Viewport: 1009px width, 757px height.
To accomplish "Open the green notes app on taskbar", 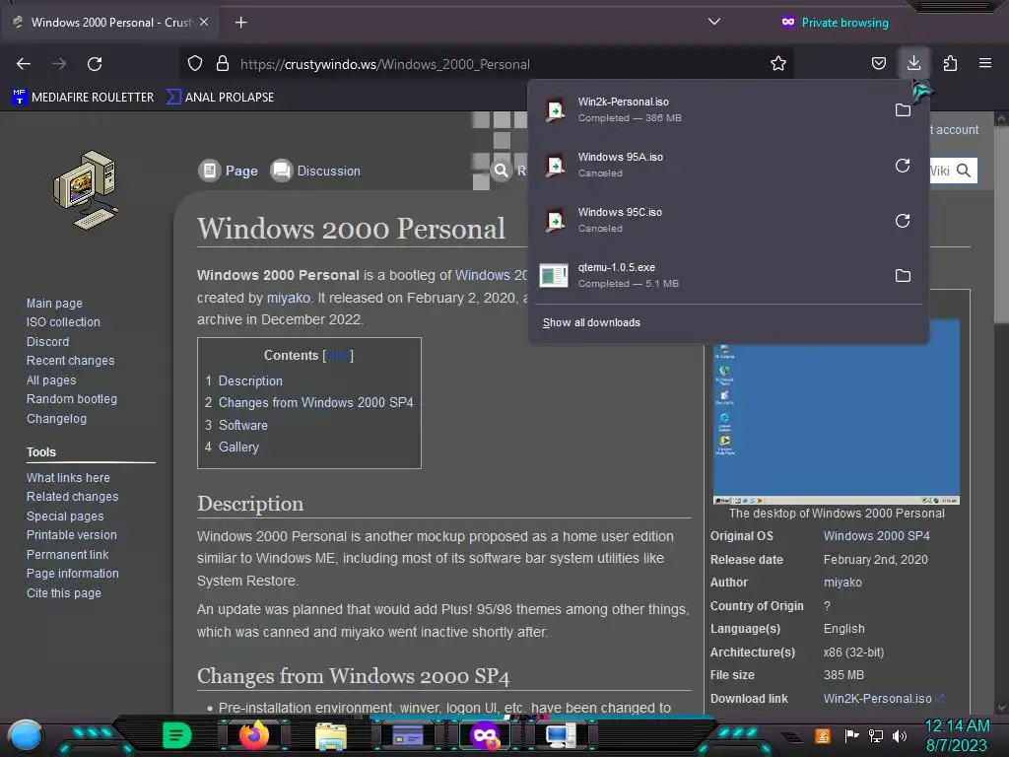I will 177,735.
